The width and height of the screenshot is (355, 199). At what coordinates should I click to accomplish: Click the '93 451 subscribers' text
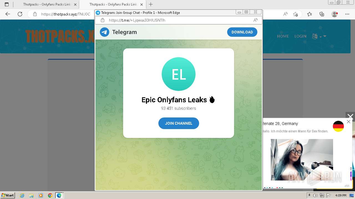[179, 108]
